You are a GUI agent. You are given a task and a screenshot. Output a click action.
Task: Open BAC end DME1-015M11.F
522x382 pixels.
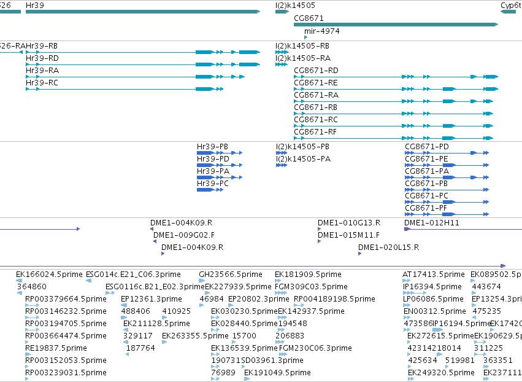pyautogui.click(x=348, y=235)
